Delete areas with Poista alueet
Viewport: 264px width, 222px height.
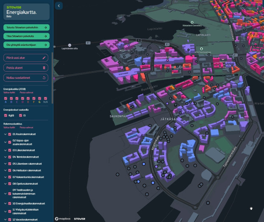[26, 68]
